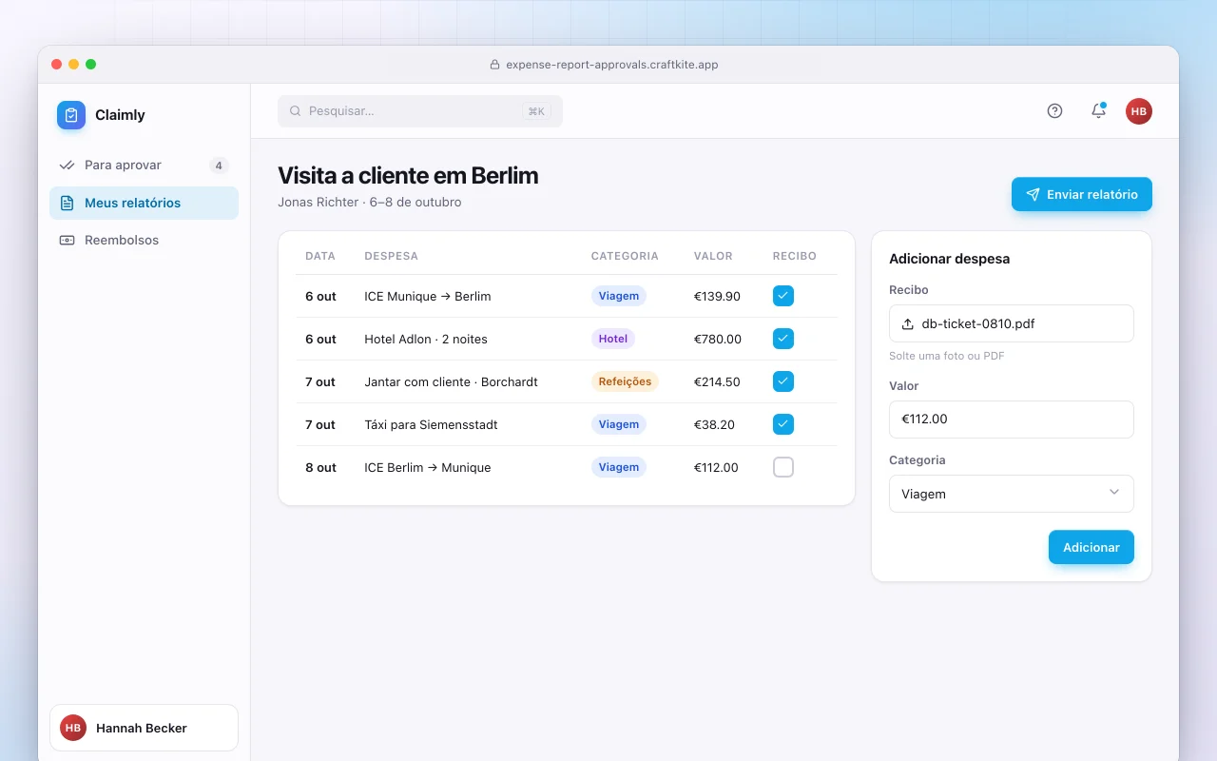Go to Para aprovar in the sidebar
The width and height of the screenshot is (1217, 761).
[144, 166]
